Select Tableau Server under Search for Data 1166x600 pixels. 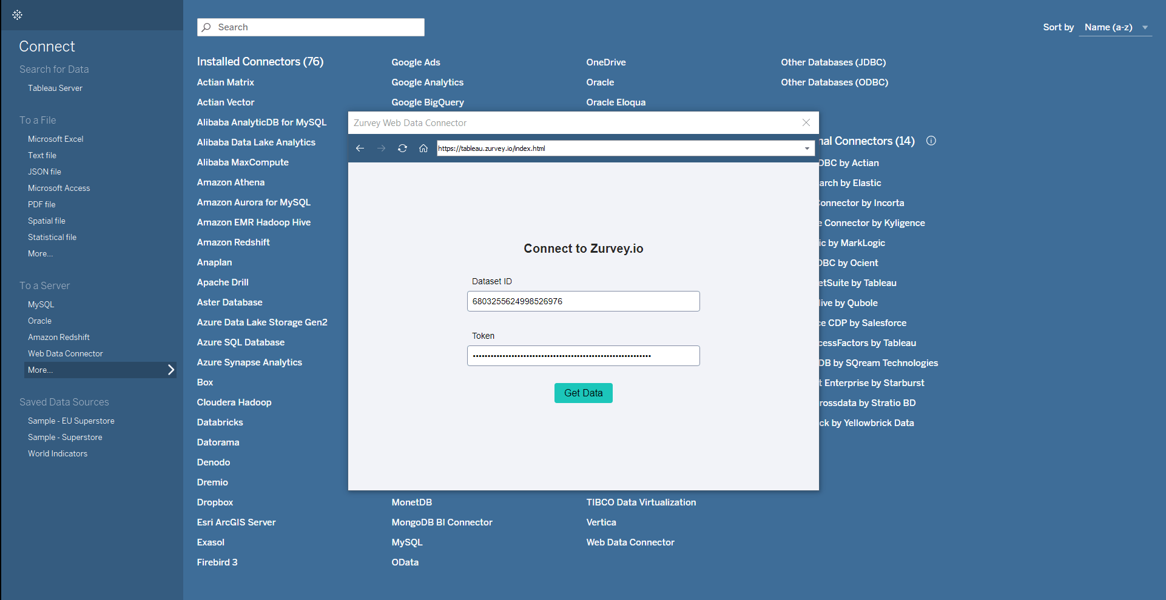click(55, 88)
